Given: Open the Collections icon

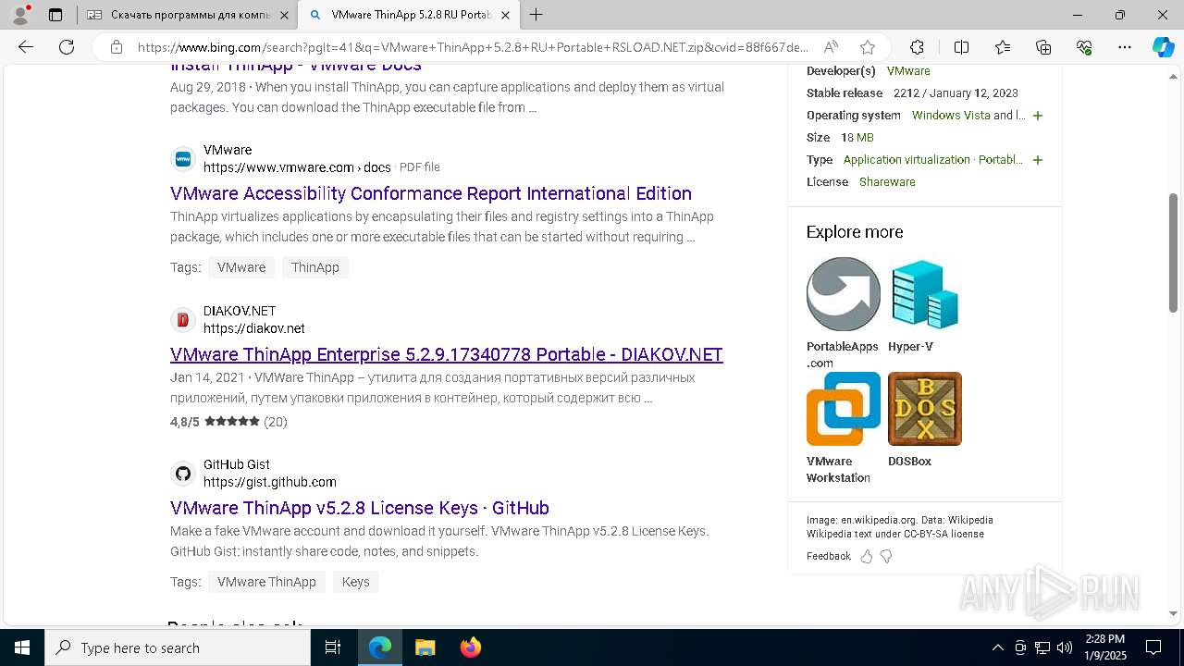Looking at the screenshot, I should point(1043,47).
